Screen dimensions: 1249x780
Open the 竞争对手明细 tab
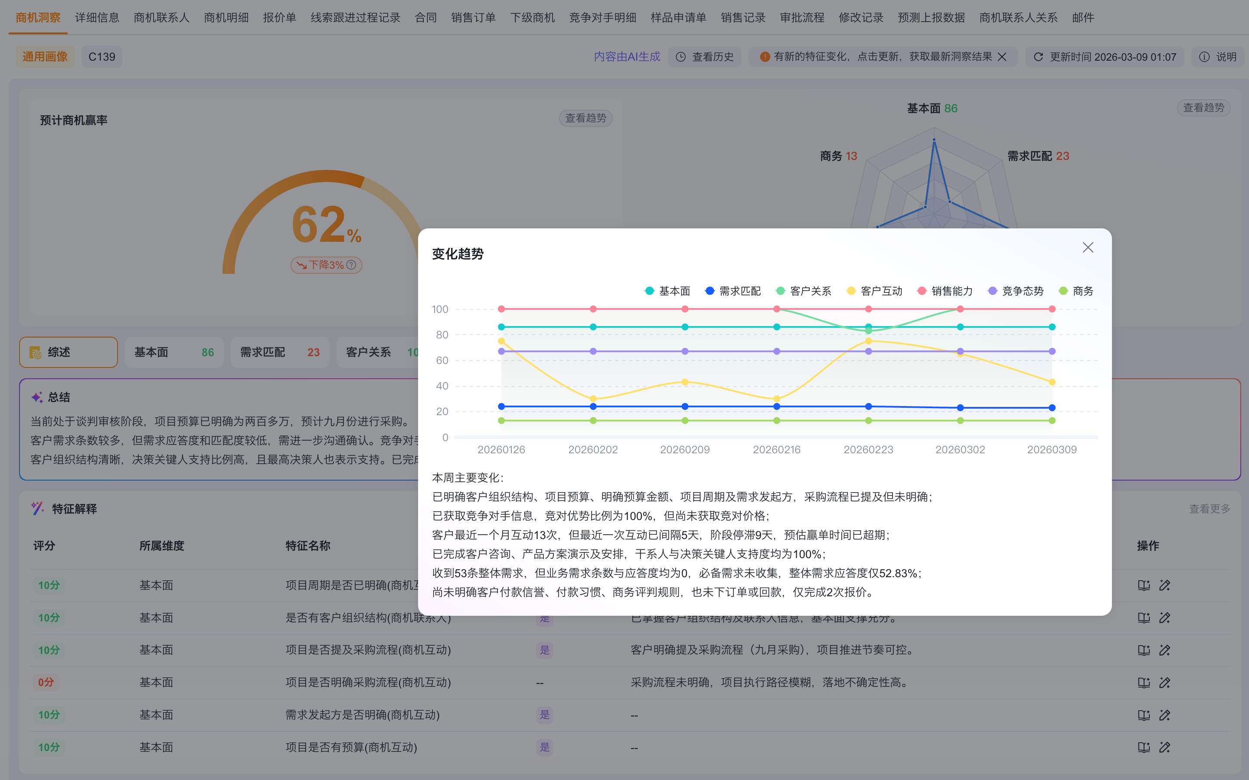(602, 17)
